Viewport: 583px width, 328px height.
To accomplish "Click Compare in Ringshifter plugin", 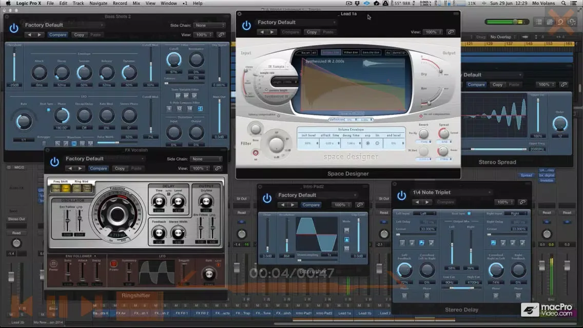I will click(x=98, y=168).
